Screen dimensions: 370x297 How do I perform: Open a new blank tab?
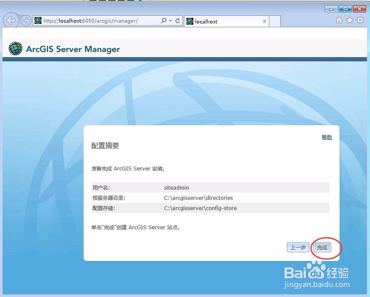click(275, 21)
